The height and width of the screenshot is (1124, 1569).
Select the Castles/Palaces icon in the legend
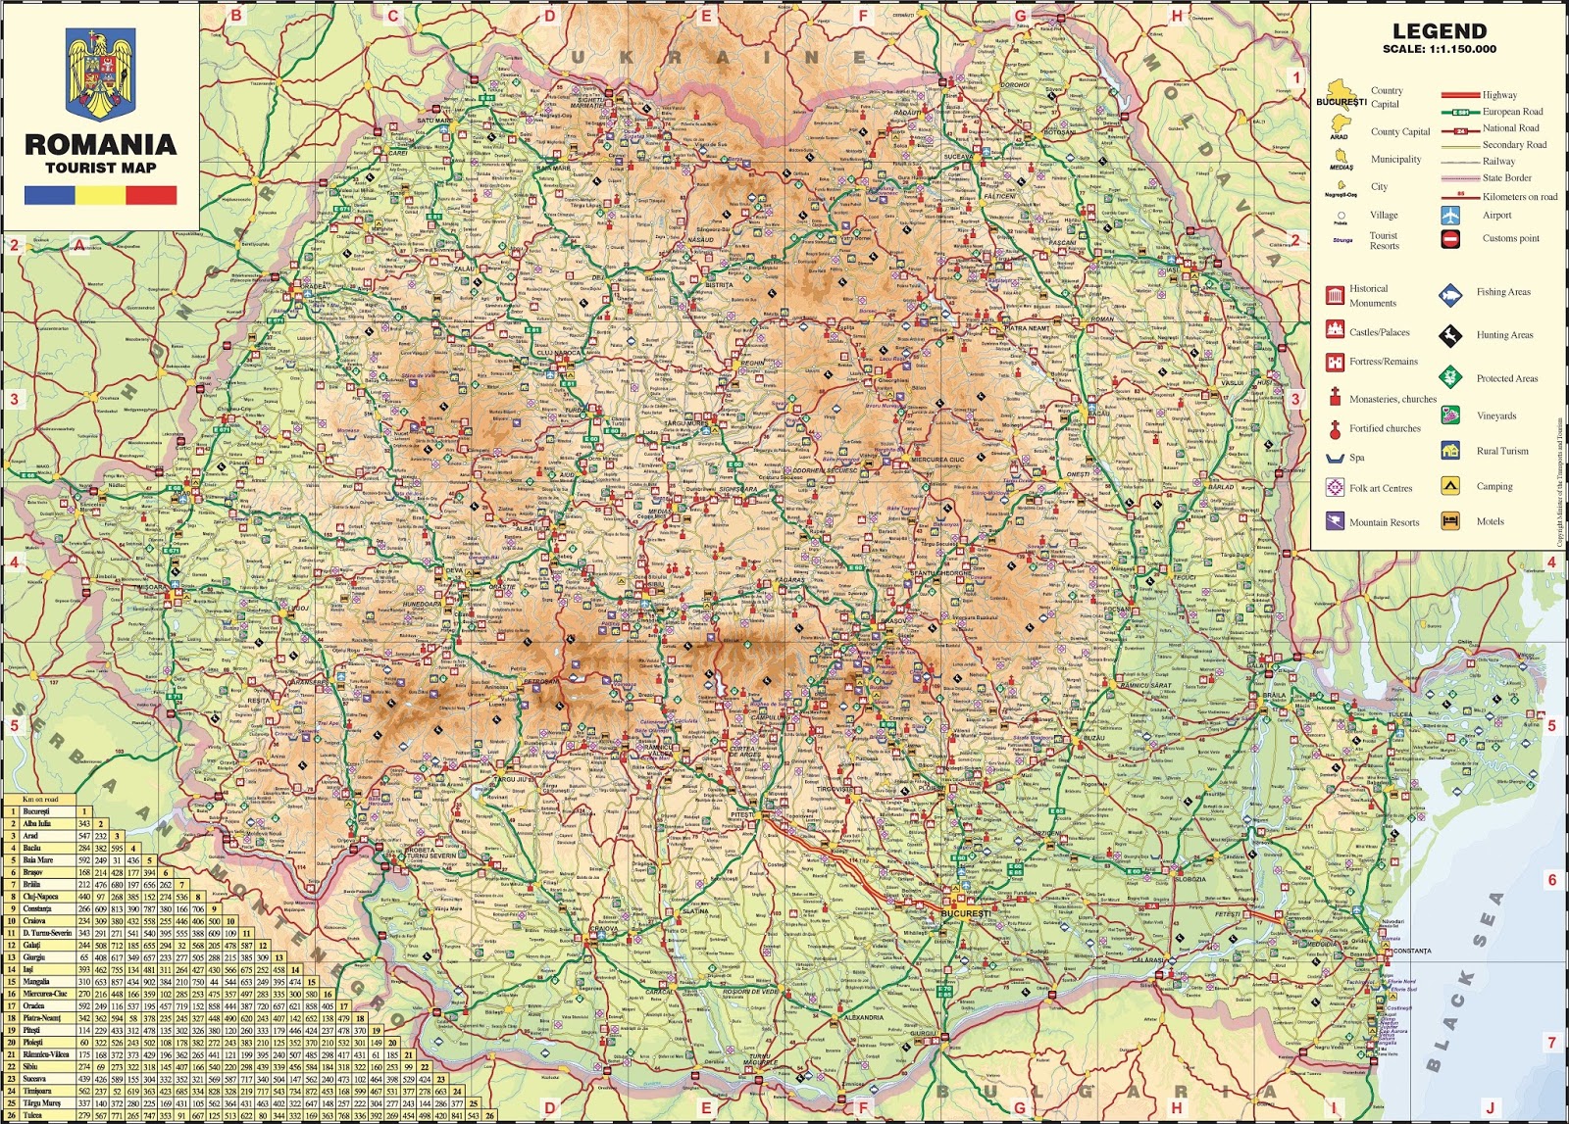pyautogui.click(x=1334, y=330)
